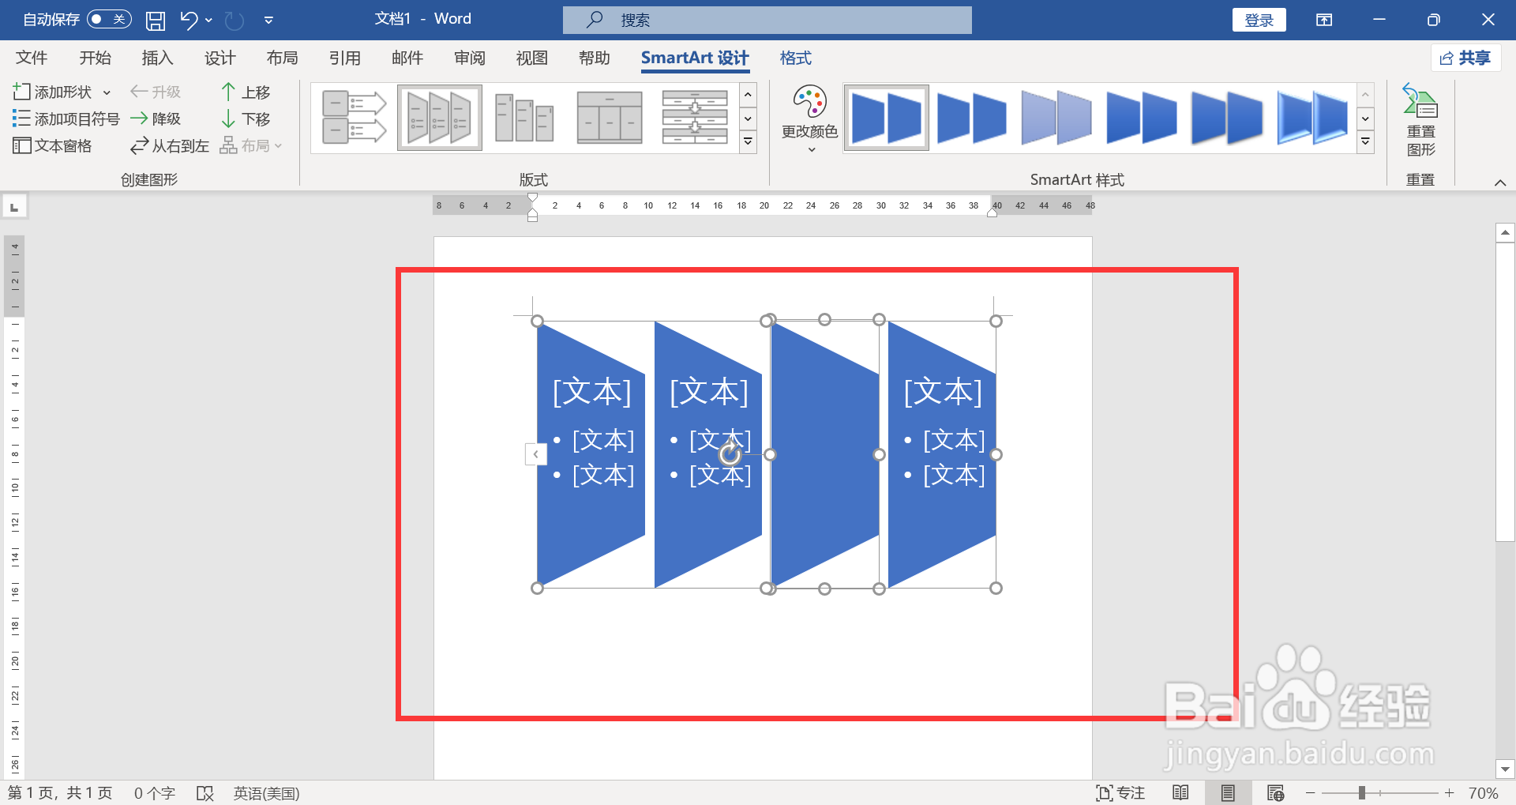
Task: Switch to the 格式 tab
Action: pyautogui.click(x=795, y=58)
